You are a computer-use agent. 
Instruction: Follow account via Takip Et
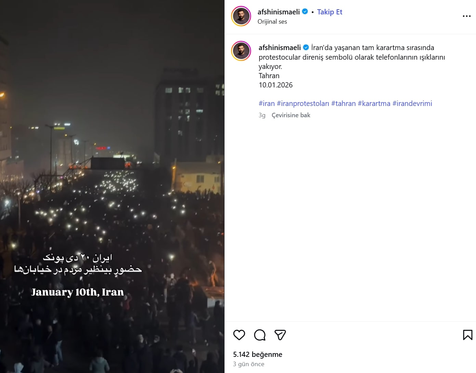[x=330, y=12]
